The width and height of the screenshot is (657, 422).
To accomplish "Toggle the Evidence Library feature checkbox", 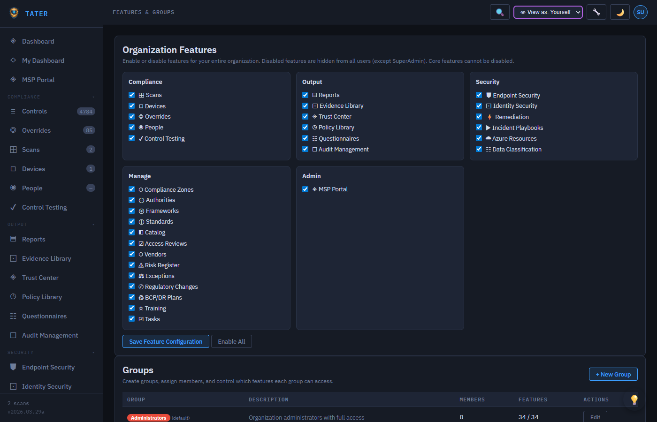I will pyautogui.click(x=306, y=105).
